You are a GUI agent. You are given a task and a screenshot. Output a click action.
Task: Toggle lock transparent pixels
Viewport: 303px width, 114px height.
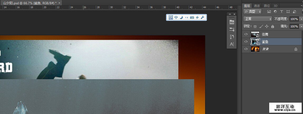(x=255, y=26)
